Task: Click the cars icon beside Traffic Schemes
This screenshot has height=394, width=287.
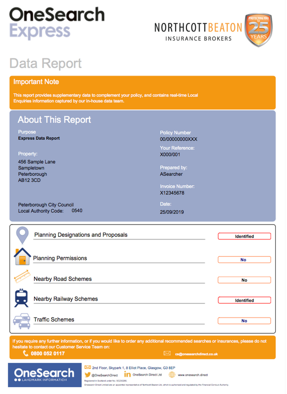Action: pos(22,321)
